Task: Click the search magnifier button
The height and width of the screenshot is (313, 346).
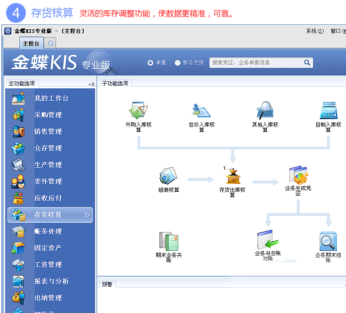Action: pos(307,63)
